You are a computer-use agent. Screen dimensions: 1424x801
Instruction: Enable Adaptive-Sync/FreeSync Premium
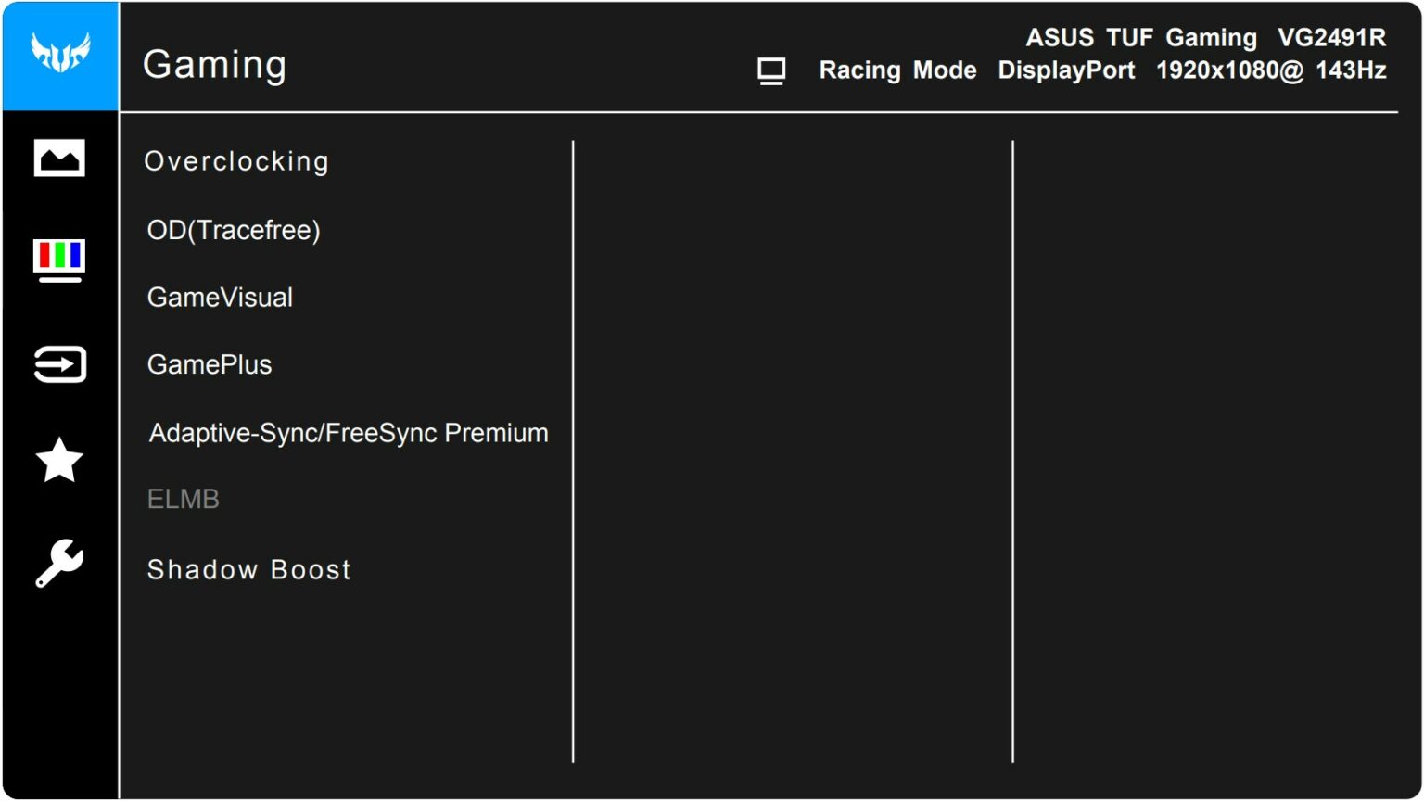tap(349, 432)
